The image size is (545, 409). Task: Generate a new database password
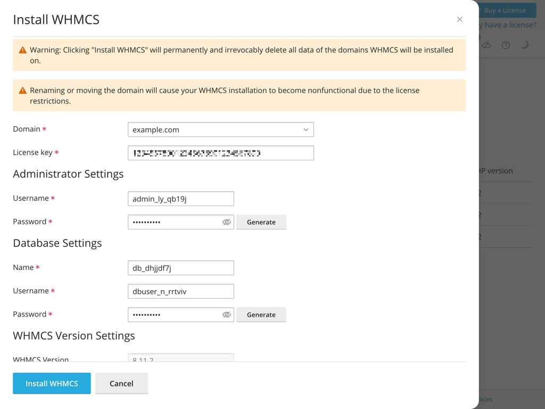(x=261, y=315)
